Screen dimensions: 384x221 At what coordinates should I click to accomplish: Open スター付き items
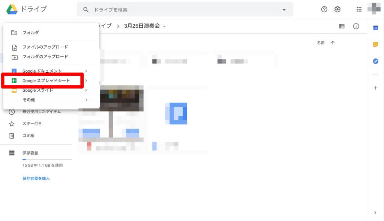(x=32, y=124)
